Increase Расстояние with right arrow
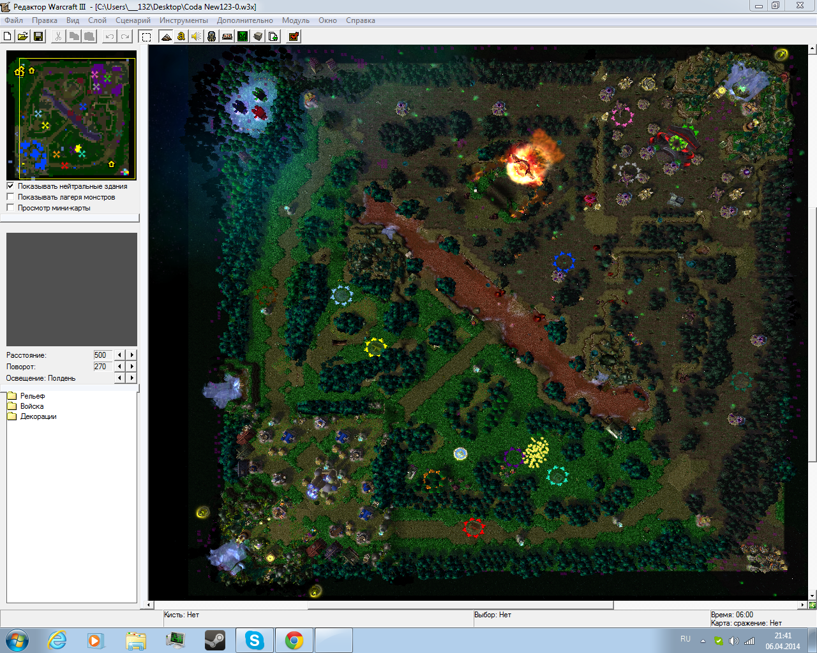Viewport: 817px width, 653px height. 131,355
